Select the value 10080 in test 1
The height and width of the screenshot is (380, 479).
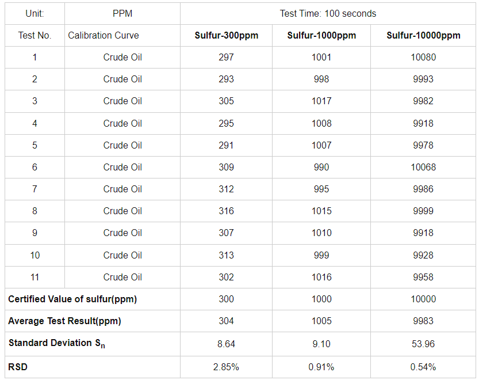pos(424,58)
